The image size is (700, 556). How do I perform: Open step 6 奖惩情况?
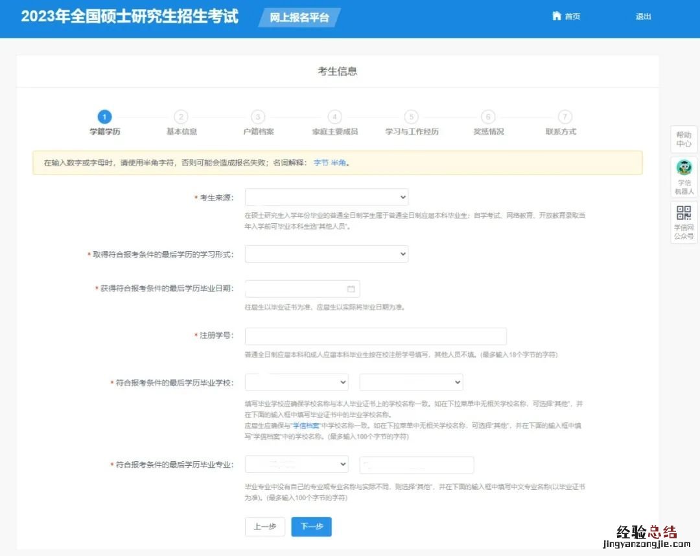[x=488, y=117]
